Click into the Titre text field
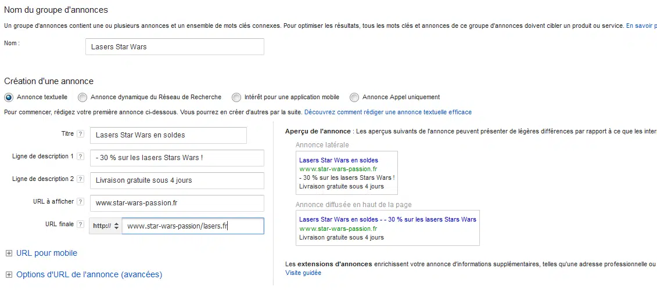 (x=168, y=135)
